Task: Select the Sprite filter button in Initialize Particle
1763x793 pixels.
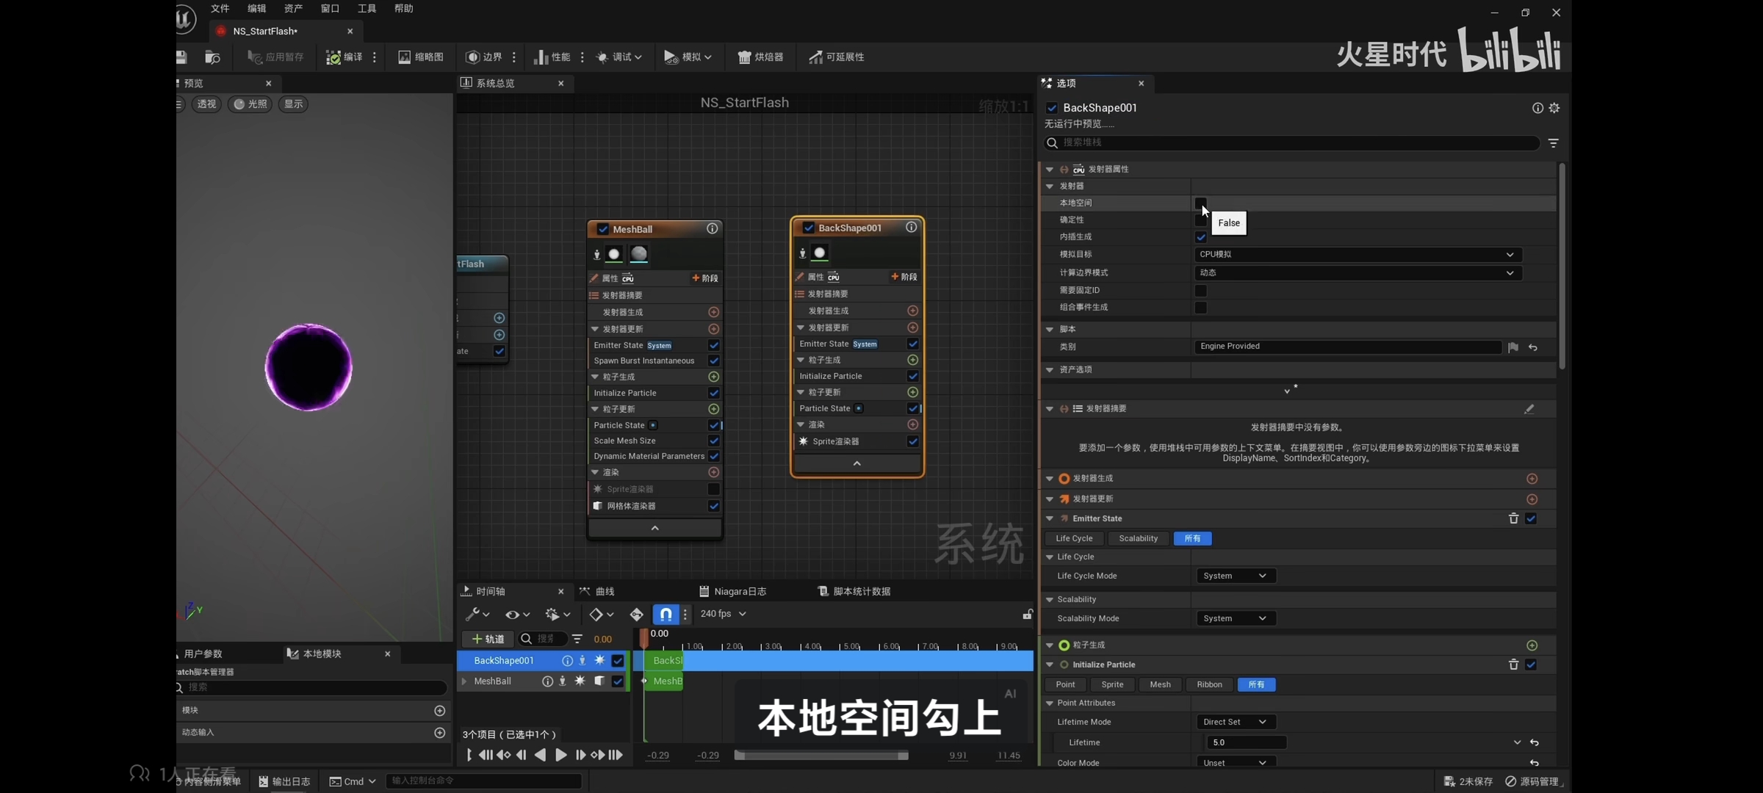Action: click(x=1111, y=684)
